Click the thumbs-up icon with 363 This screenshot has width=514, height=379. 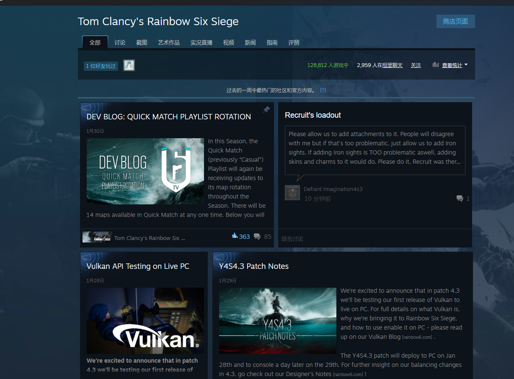tap(235, 236)
